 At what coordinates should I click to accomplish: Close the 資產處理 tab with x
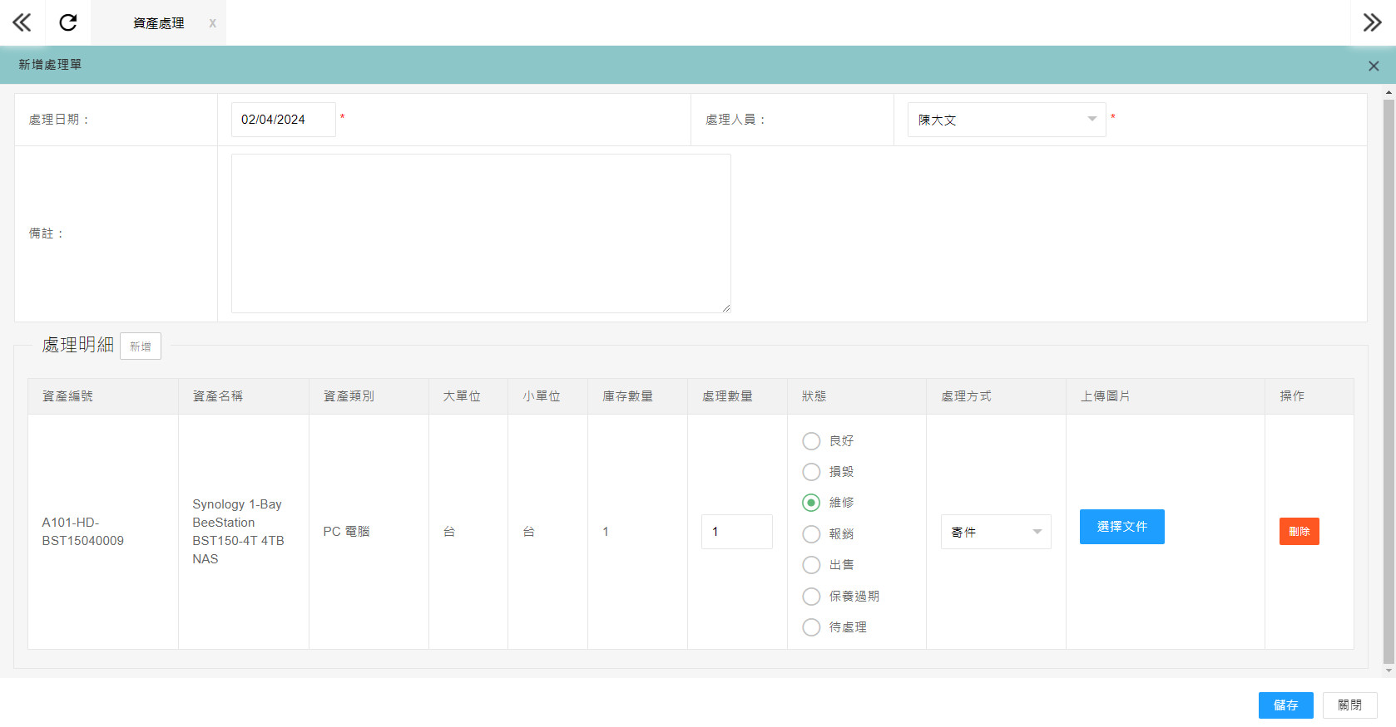point(212,23)
